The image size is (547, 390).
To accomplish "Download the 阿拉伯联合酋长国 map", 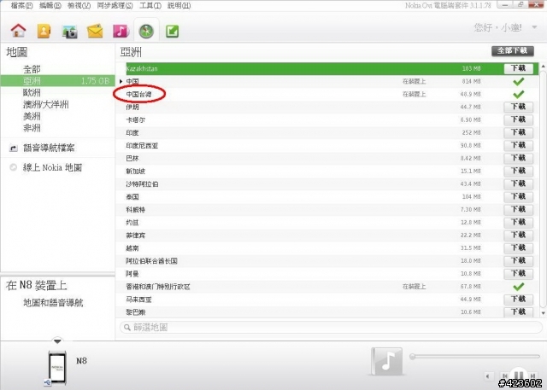I will (x=519, y=261).
